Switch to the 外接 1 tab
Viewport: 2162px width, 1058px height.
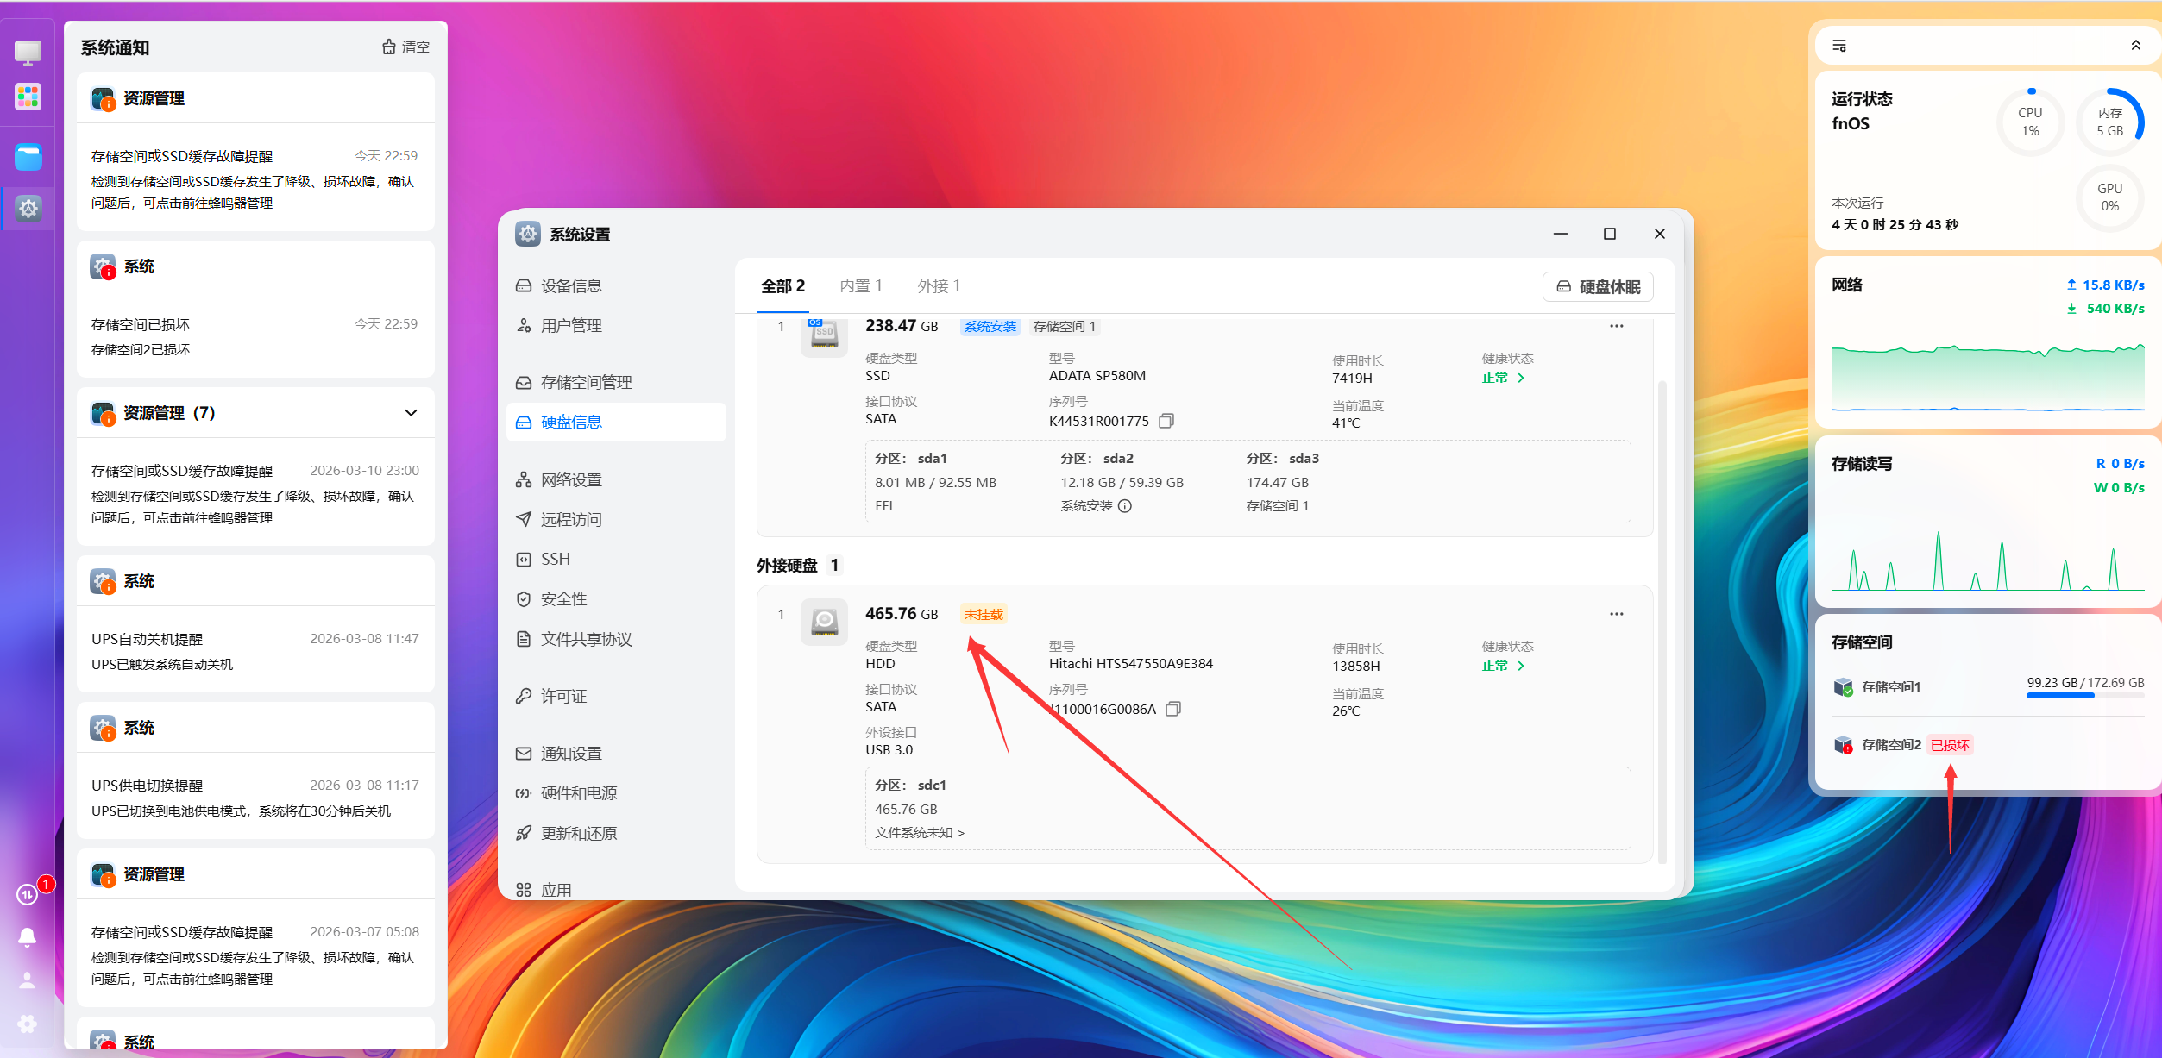point(939,286)
